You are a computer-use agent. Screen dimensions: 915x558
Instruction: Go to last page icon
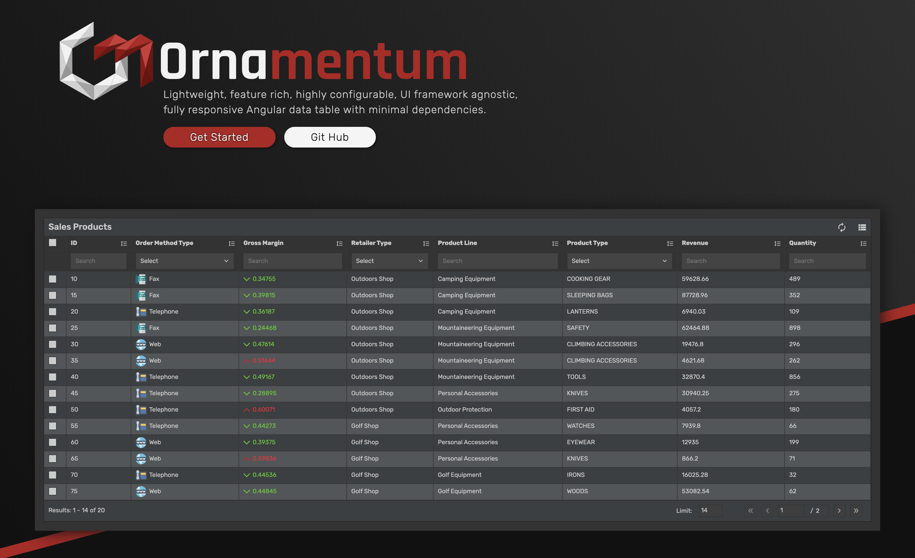[856, 510]
